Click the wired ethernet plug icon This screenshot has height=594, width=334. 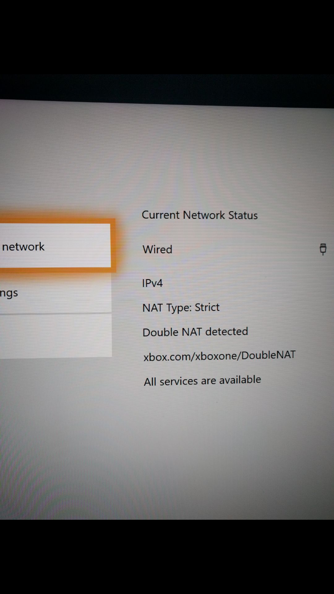(323, 249)
